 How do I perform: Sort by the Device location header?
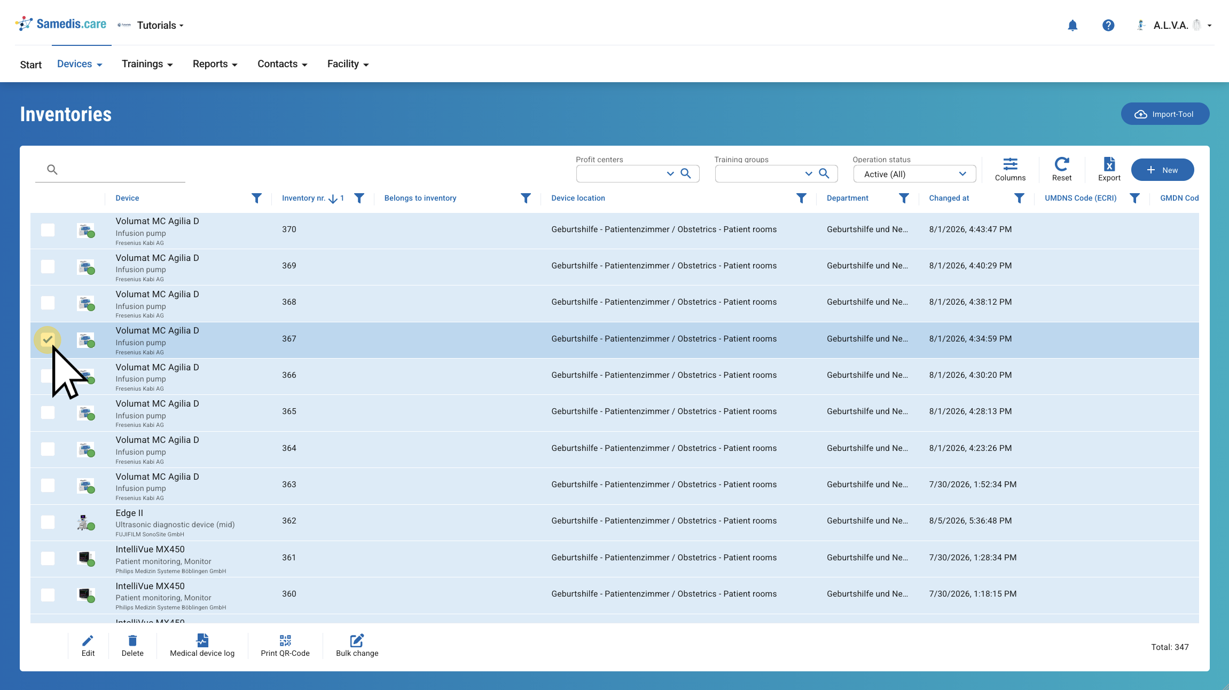click(x=578, y=198)
